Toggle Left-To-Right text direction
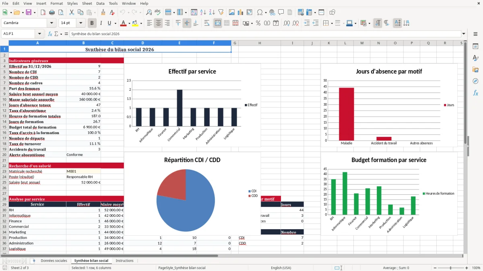 tap(378, 23)
